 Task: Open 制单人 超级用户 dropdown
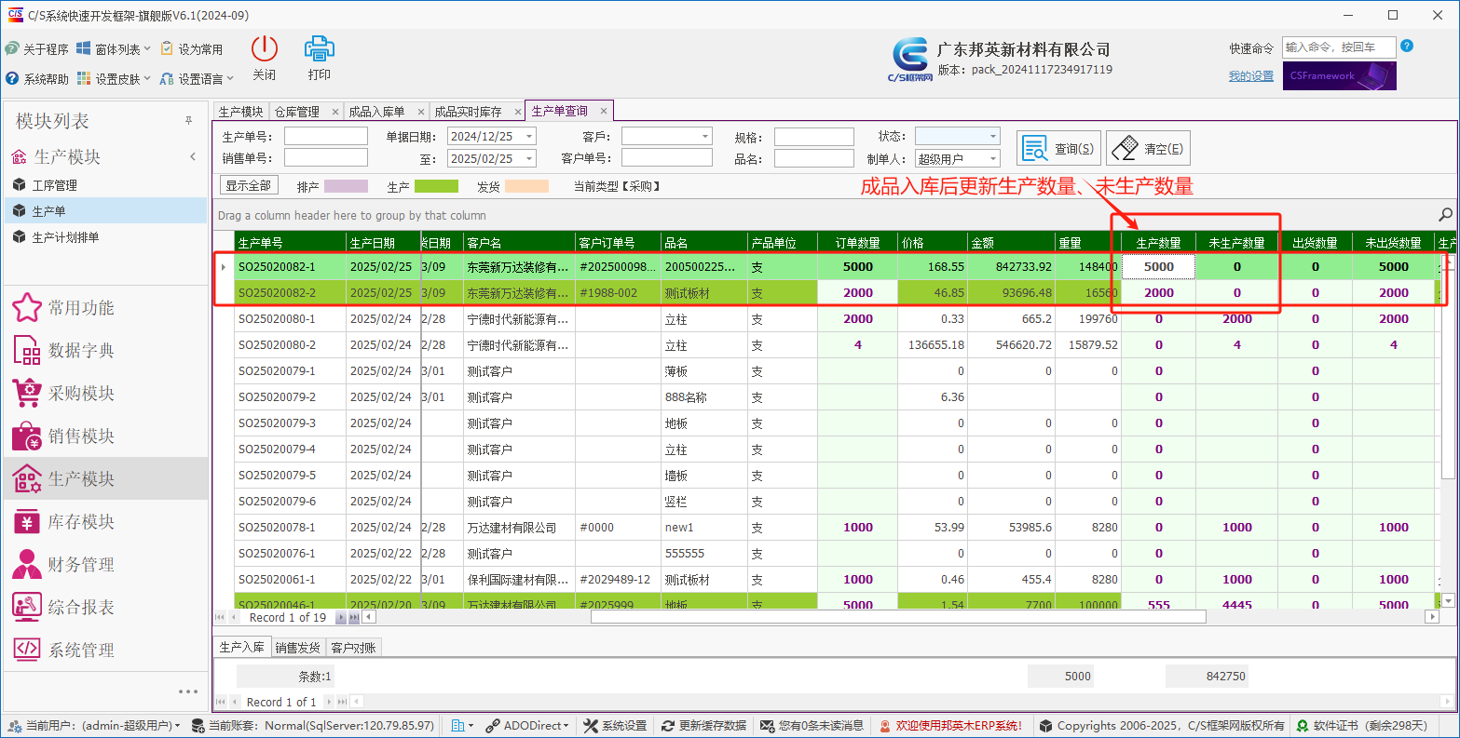tap(993, 158)
